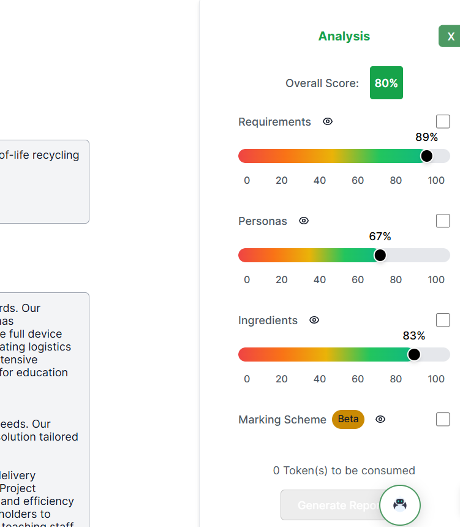Click the eye icon beside Marking Scheme

[x=380, y=419]
